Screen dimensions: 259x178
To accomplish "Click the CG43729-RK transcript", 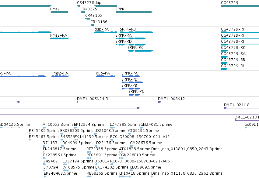I will tap(240, 51).
